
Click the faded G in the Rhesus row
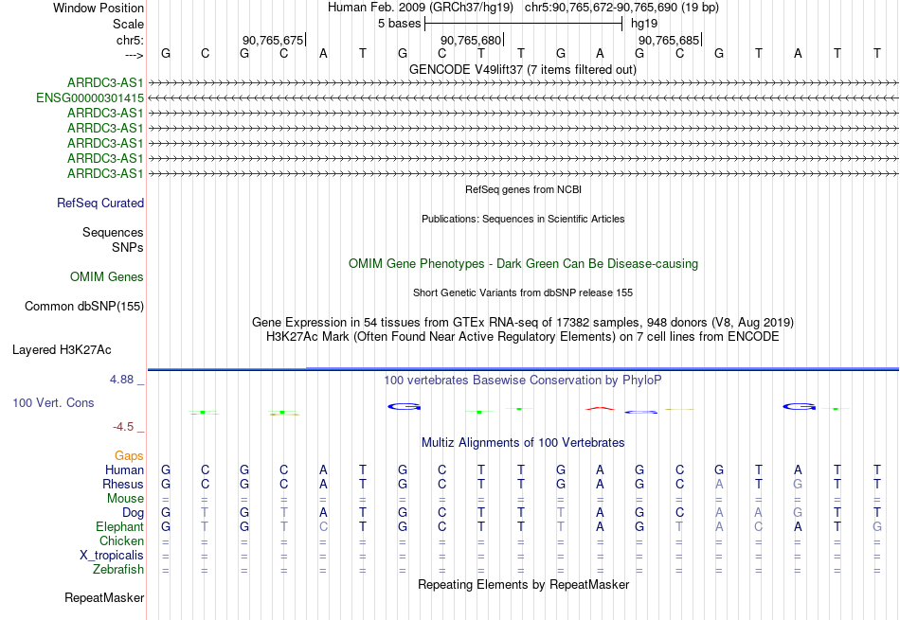pos(798,485)
